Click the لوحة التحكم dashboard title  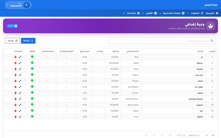point(211,5)
